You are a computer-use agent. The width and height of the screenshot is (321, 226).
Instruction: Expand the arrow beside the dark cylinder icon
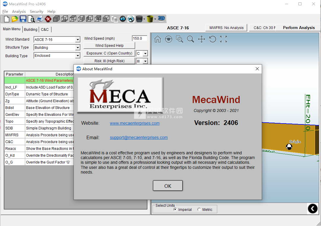coord(144,19)
